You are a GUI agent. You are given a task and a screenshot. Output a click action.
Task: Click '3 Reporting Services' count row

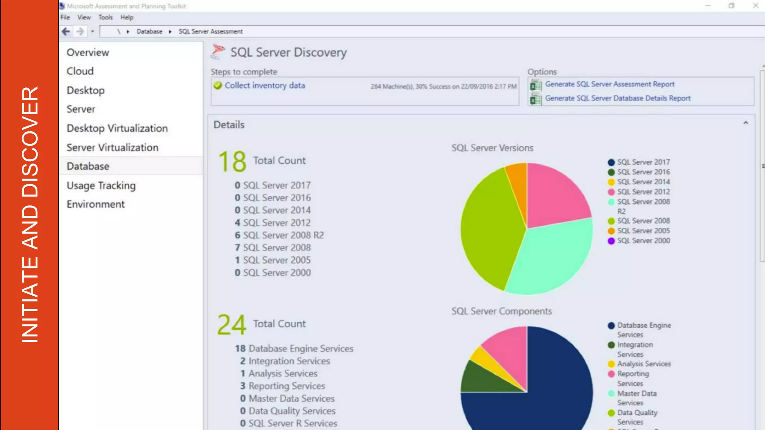[282, 386]
